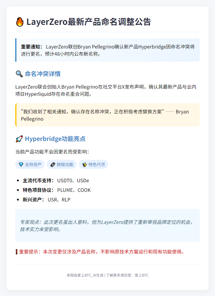Click the magnifying glass icon beside 命名冲突详情
The height and width of the screenshot is (296, 215).
pyautogui.click(x=19, y=74)
